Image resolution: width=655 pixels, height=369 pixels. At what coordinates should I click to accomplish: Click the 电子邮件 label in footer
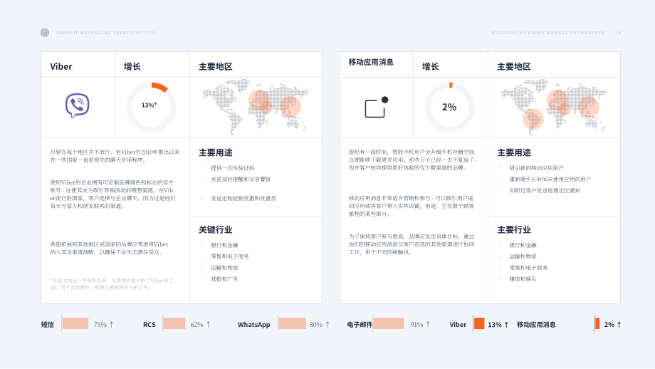[x=360, y=325]
